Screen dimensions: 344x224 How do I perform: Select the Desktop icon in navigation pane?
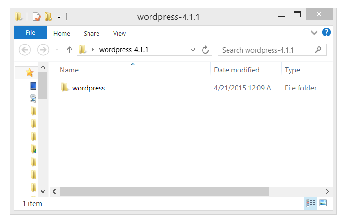click(x=34, y=86)
